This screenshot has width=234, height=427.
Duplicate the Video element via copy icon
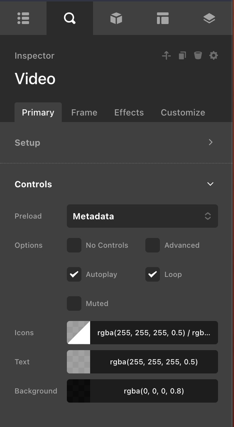tap(182, 55)
